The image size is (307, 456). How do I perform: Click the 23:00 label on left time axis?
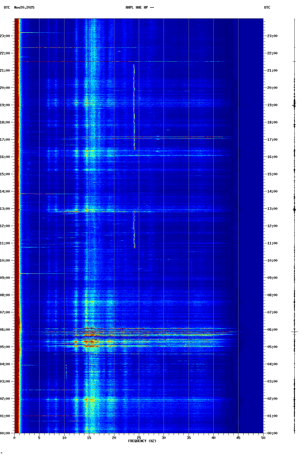[5, 36]
